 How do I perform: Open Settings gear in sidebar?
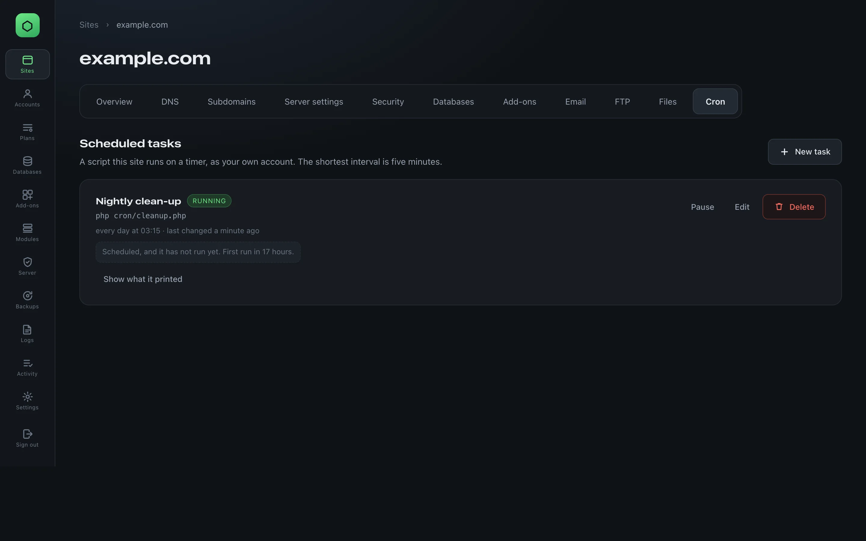coord(28,401)
